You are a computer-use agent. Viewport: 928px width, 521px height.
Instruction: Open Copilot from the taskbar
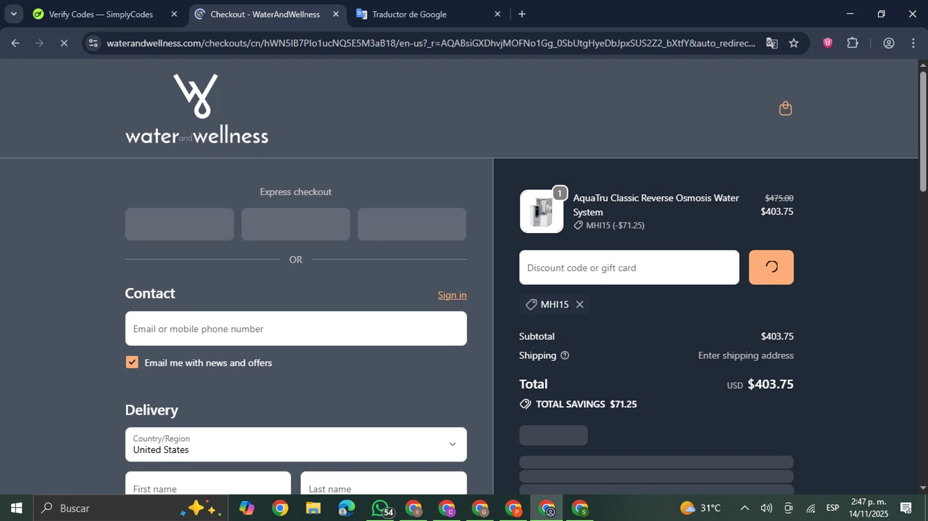247,508
